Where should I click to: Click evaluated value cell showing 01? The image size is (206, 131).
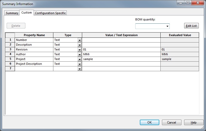click(180, 49)
